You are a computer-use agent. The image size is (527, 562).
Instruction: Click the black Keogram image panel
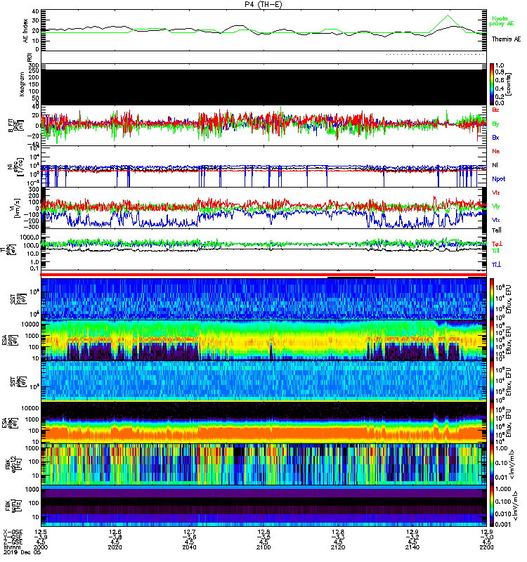click(263, 87)
